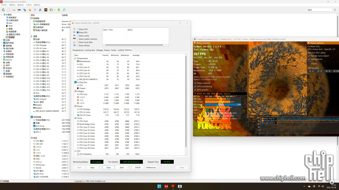Collapse the 计算机 tree node
This screenshot has width=339, height=190.
[1, 14]
